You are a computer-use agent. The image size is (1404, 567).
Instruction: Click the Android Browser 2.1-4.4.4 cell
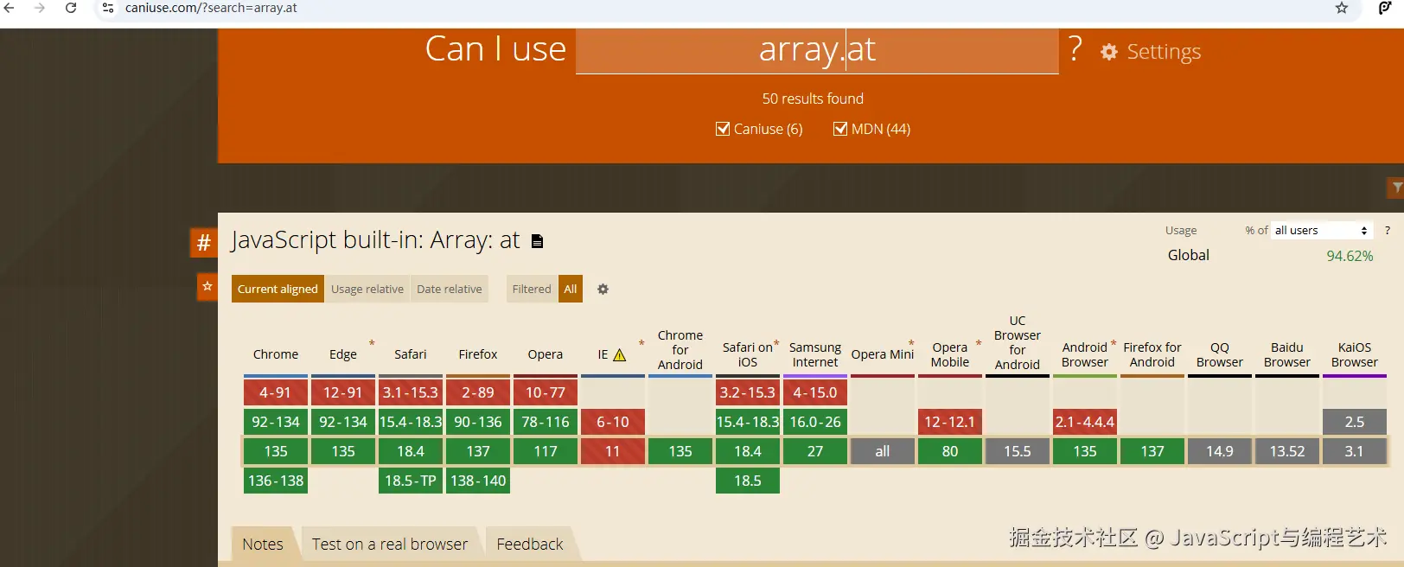tap(1085, 422)
